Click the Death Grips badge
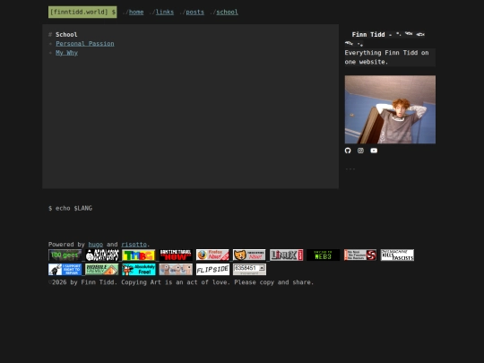 click(102, 255)
